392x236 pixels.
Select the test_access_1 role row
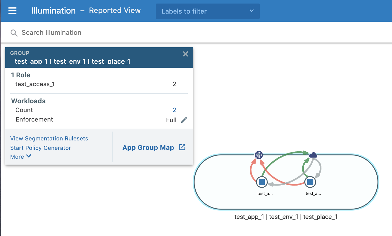click(x=35, y=84)
